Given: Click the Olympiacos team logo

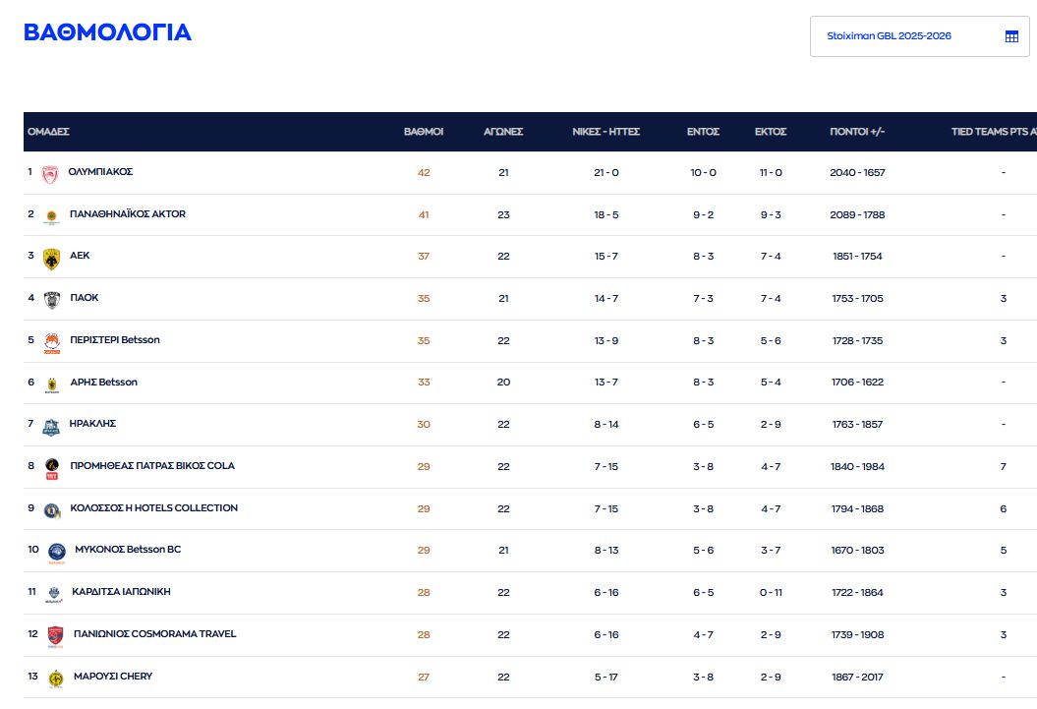Looking at the screenshot, I should (50, 174).
